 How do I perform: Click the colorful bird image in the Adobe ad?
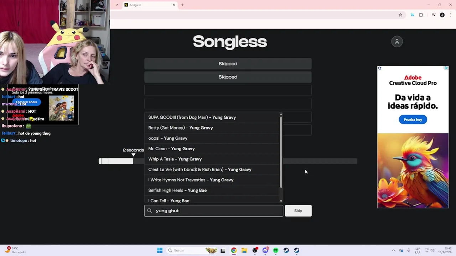(413, 171)
